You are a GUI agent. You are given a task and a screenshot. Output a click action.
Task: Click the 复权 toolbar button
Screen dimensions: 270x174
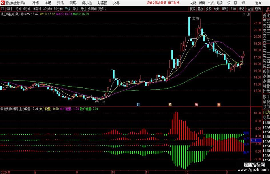pyautogui.click(x=193, y=9)
